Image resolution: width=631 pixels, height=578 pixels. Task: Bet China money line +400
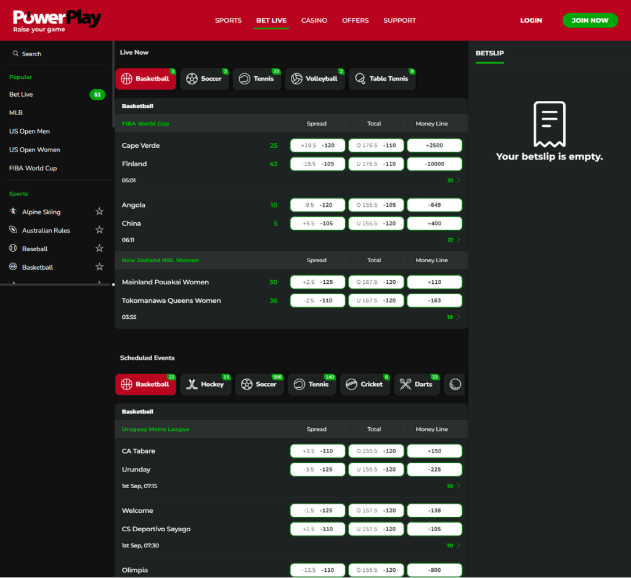[x=434, y=223]
